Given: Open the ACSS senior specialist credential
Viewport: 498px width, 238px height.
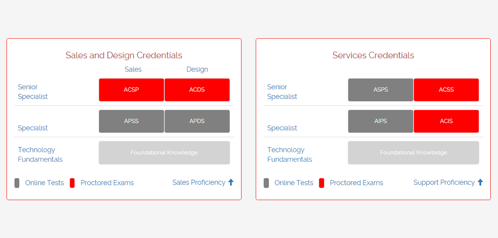Looking at the screenshot, I should point(446,90).
